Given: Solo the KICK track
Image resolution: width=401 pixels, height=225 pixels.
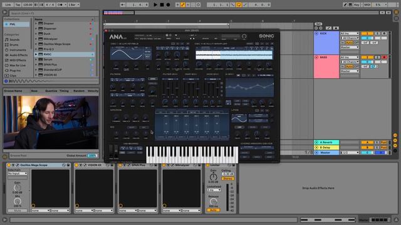Looking at the screenshot, I should tap(377, 33).
